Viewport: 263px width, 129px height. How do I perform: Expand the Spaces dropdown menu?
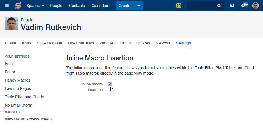pos(35,6)
